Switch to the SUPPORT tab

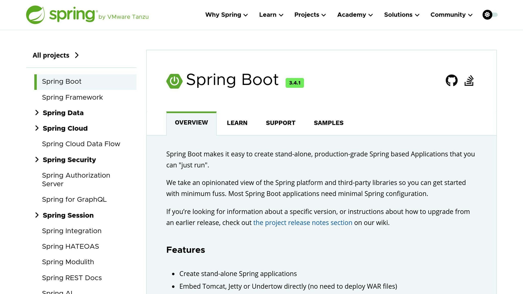280,123
